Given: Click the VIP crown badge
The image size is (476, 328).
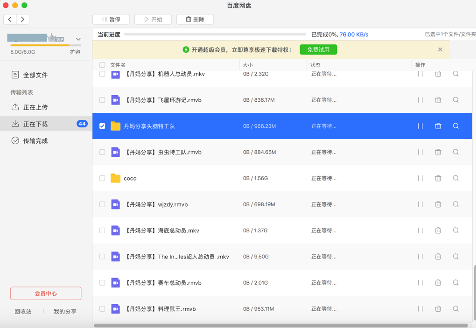Looking at the screenshot, I should pyautogui.click(x=56, y=38).
